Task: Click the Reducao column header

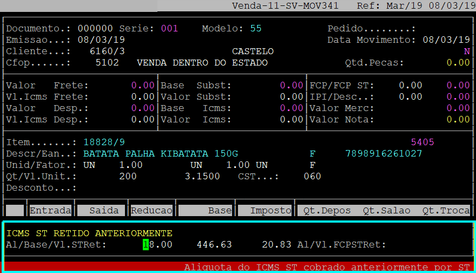Action: pyautogui.click(x=151, y=210)
